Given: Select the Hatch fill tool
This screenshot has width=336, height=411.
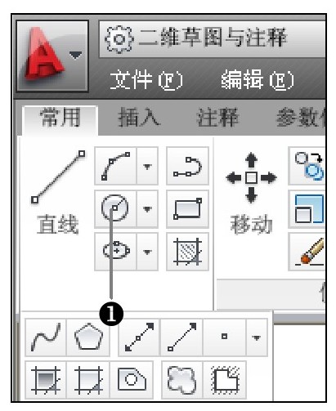Looking at the screenshot, I should click(187, 251).
